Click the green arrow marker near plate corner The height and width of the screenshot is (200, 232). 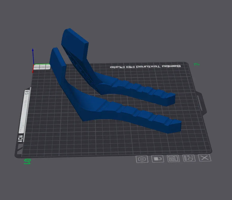click(x=197, y=64)
